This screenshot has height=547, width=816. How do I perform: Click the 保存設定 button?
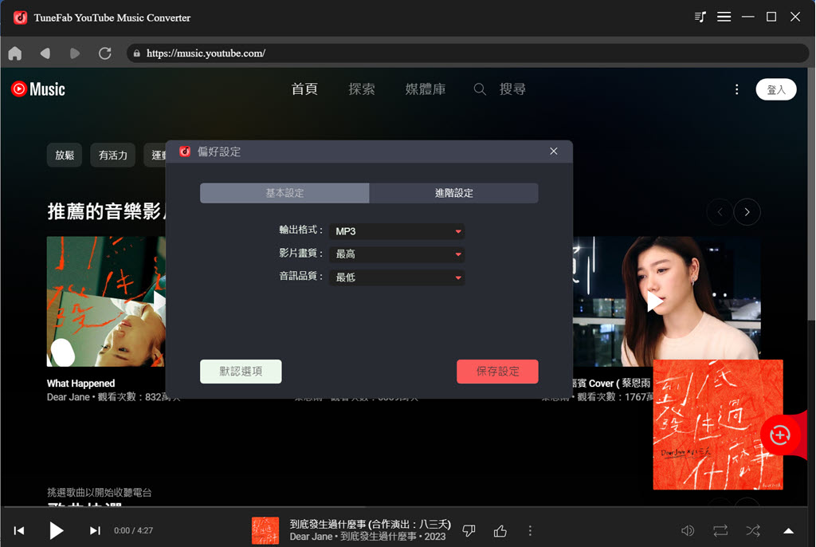(x=497, y=372)
